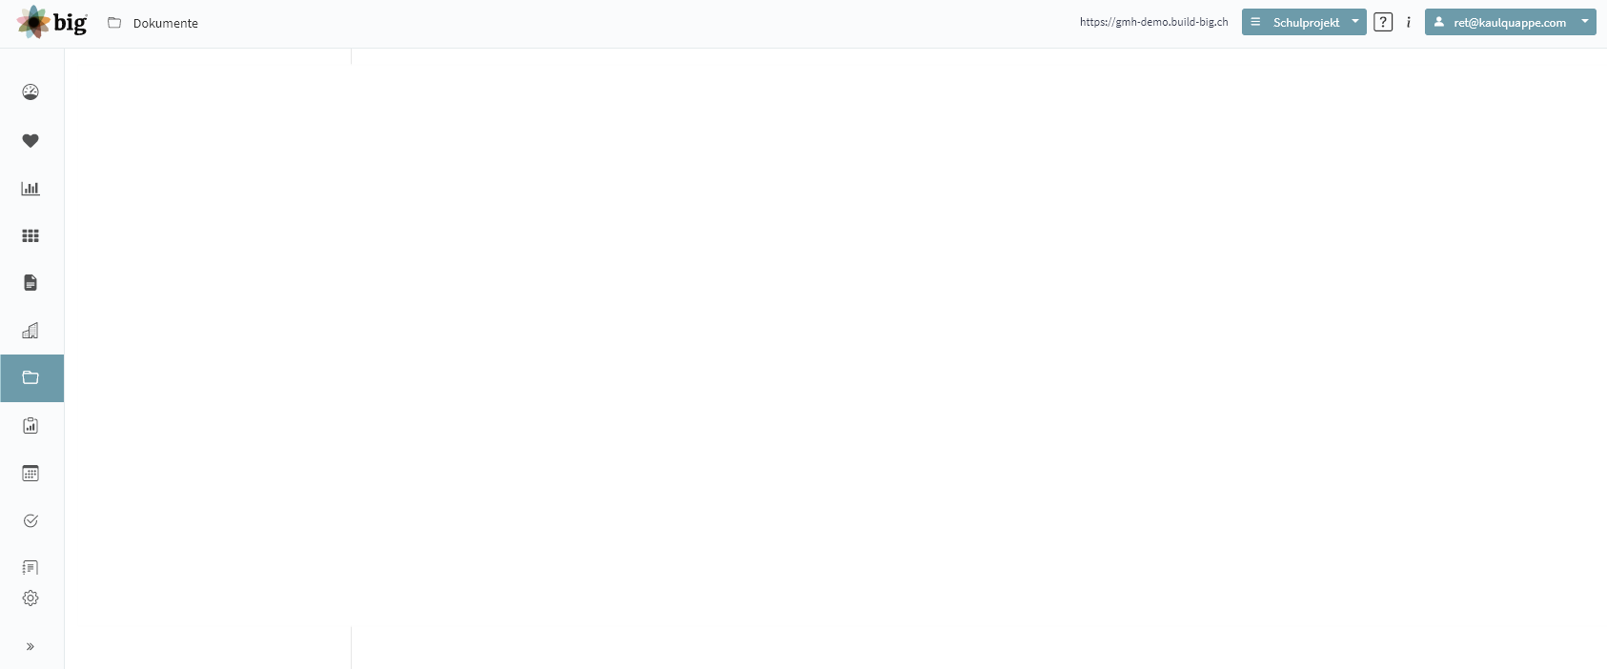Open the building cost chart icon
Screen dimensions: 1607x669
click(31, 331)
